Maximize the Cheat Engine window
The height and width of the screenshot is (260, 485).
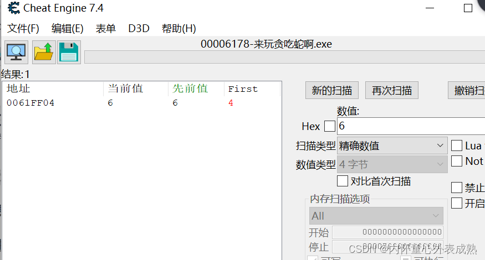tap(468, 8)
